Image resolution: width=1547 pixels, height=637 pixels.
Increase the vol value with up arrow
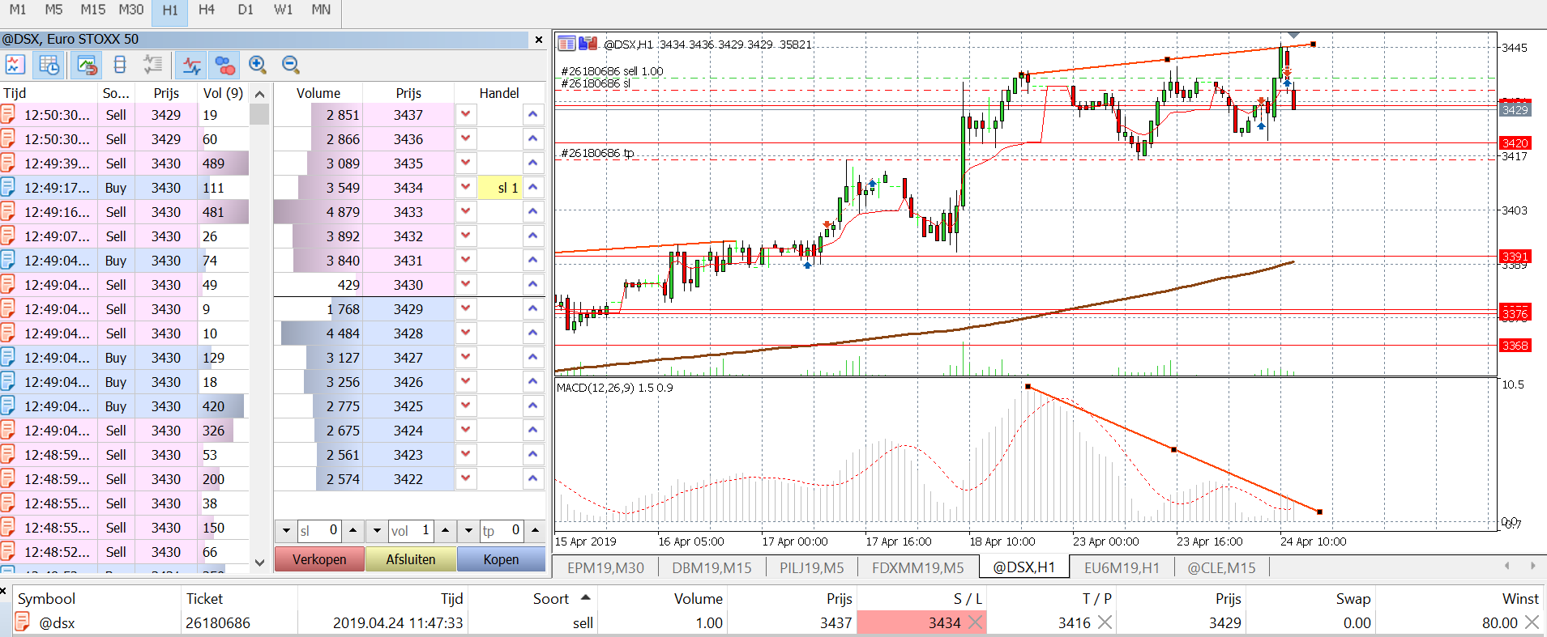pos(445,531)
